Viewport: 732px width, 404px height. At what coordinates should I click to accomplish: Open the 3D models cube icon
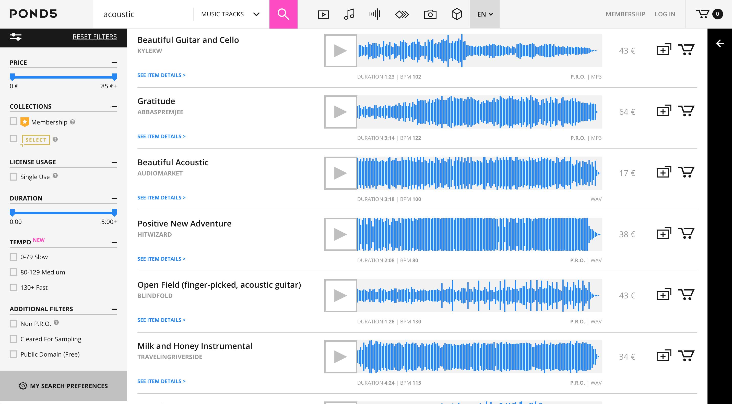click(x=457, y=14)
